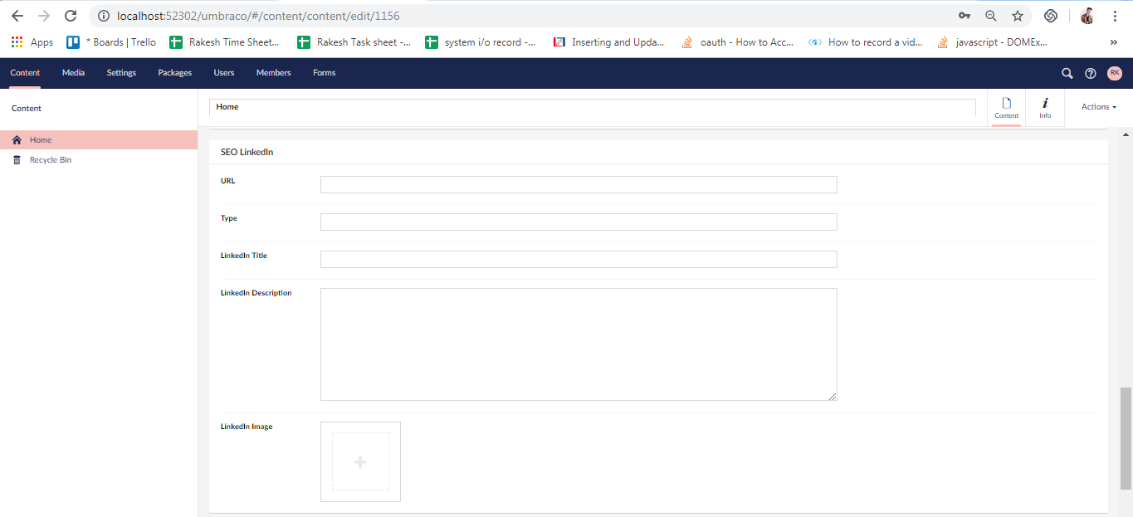This screenshot has height=517, width=1133.
Task: Open the Users section
Action: pos(224,73)
